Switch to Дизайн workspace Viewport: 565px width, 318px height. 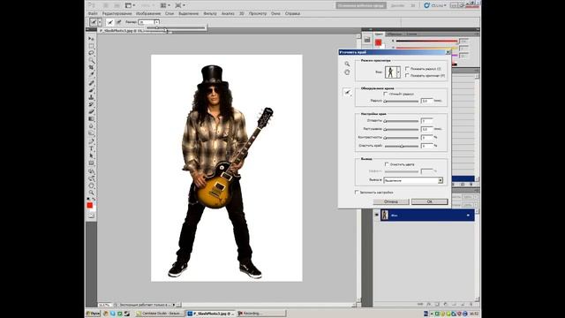point(397,5)
